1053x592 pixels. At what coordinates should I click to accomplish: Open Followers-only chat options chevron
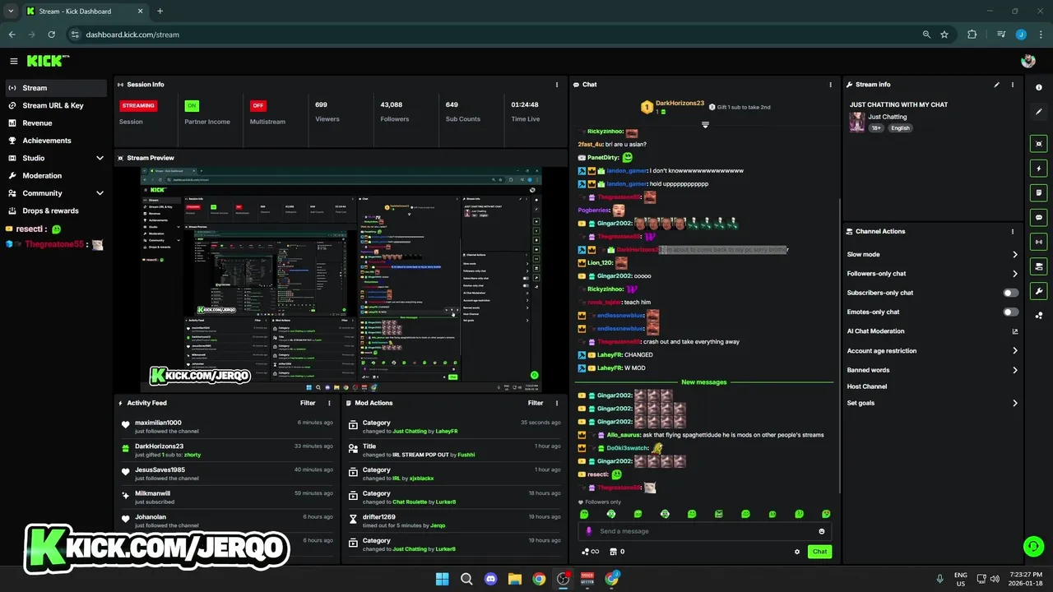(1015, 274)
